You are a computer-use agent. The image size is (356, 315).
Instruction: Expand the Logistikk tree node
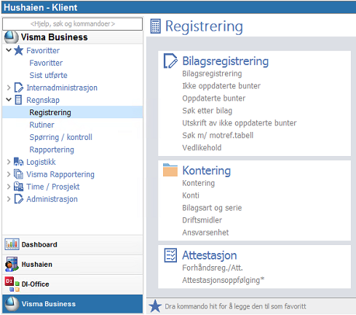tap(9, 162)
